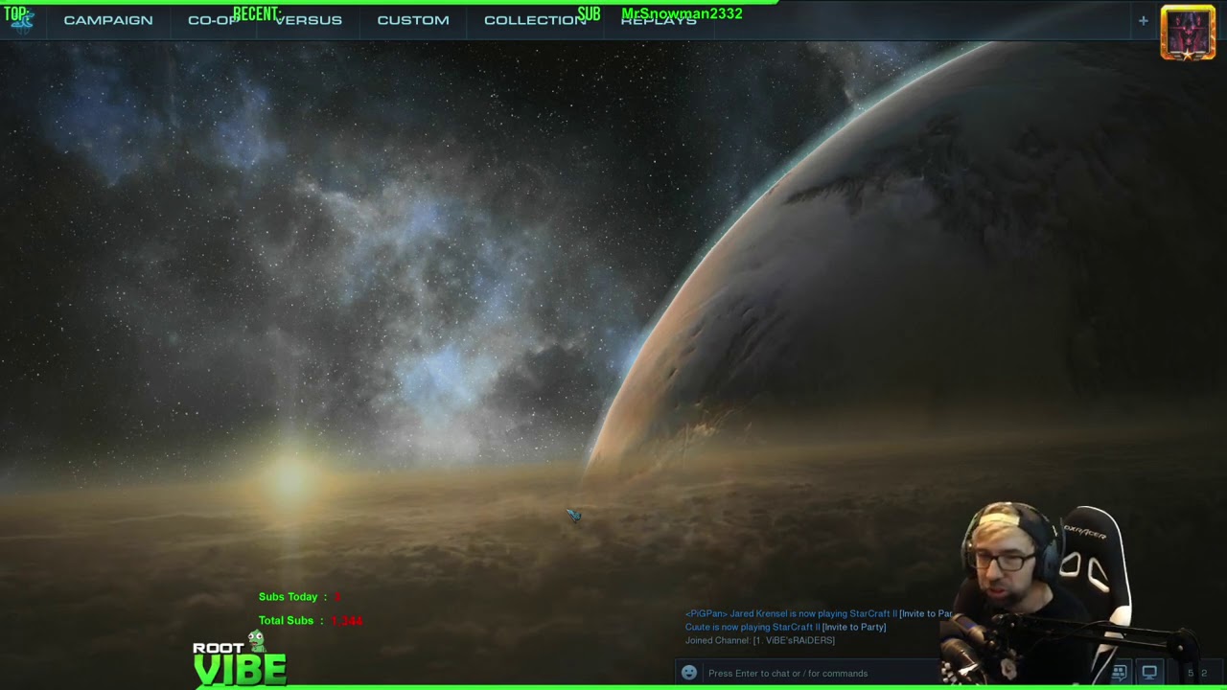Screen dimensions: 1227x690
Task: Open the Custom games menu
Action: [413, 20]
